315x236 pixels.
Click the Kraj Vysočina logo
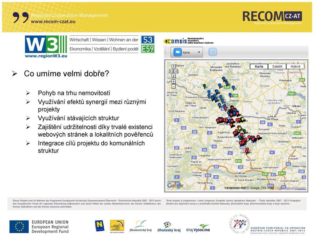pos(198,228)
